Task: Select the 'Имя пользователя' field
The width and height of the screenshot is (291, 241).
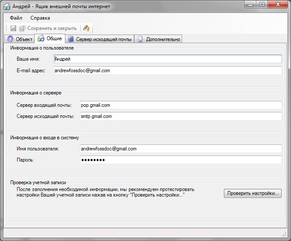Action: pos(180,149)
